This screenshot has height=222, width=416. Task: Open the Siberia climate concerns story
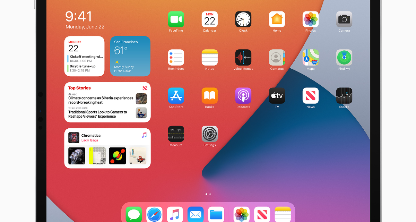(x=101, y=100)
